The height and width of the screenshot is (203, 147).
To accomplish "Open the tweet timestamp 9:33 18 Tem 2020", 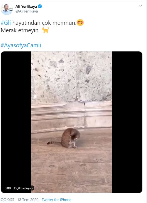I will tap(19, 200).
